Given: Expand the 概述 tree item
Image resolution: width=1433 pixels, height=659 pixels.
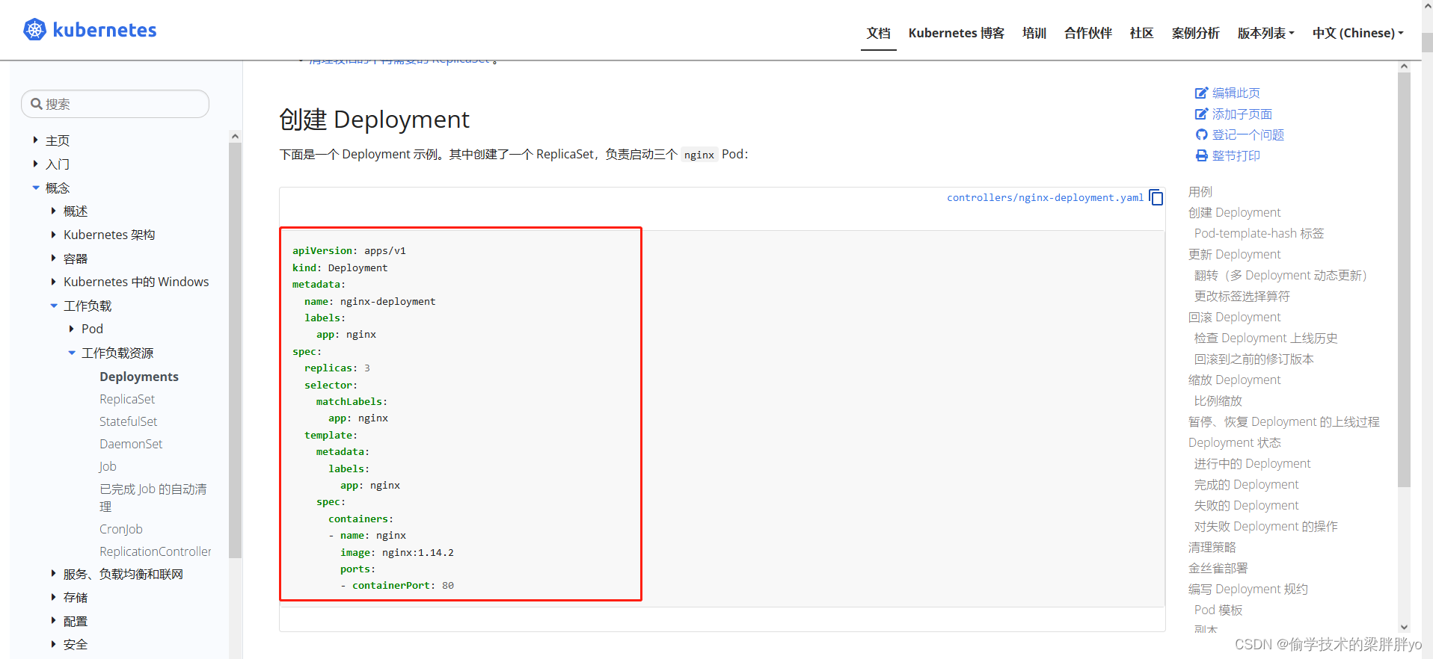Looking at the screenshot, I should [53, 211].
